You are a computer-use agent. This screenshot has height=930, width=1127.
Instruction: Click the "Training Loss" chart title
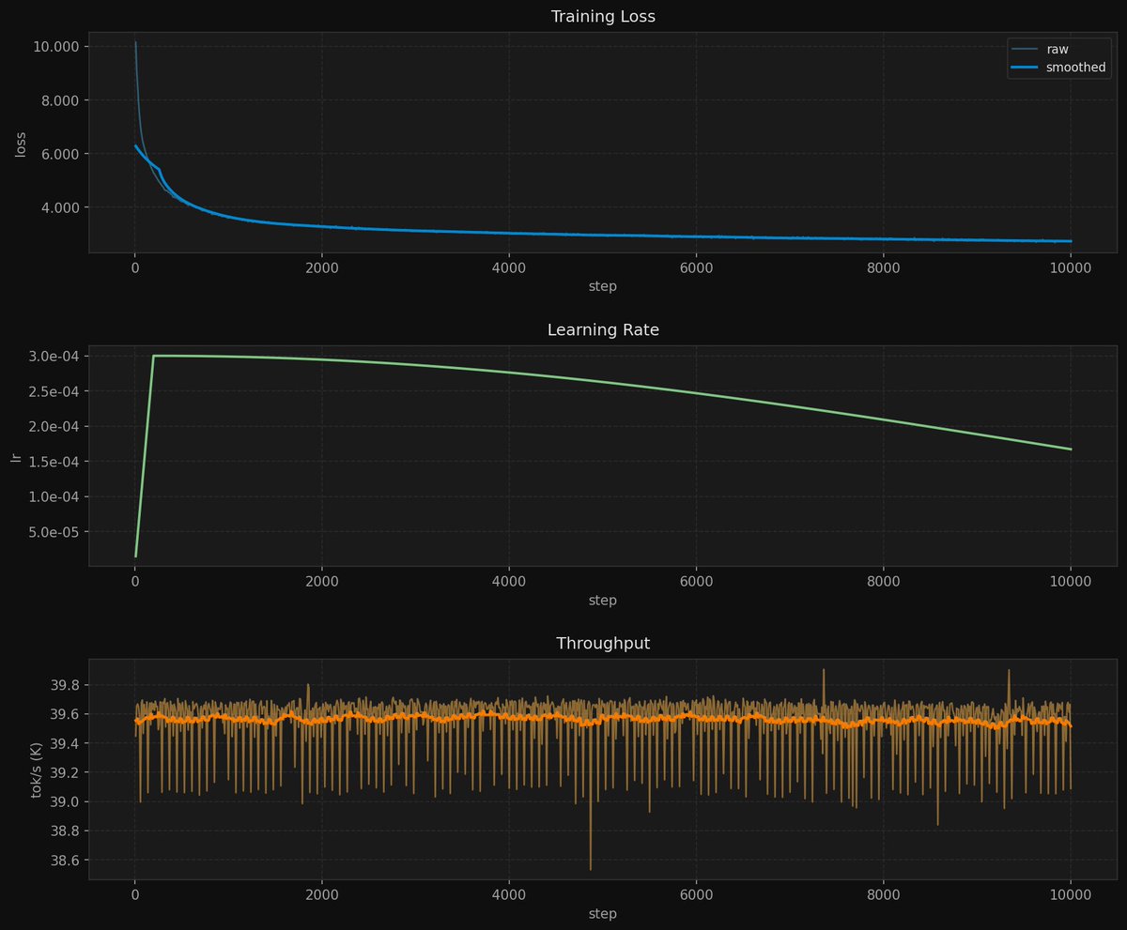point(602,16)
